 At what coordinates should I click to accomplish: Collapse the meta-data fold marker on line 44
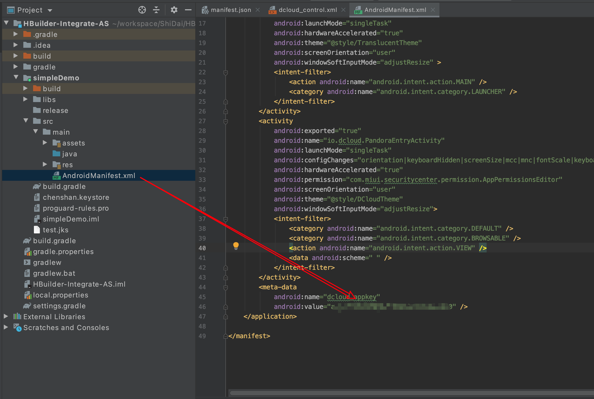[x=226, y=287]
